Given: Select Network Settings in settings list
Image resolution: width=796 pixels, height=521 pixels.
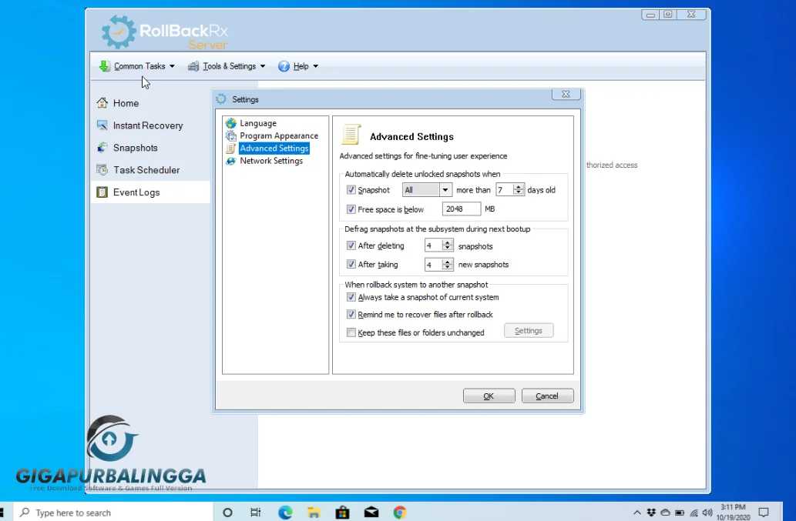Looking at the screenshot, I should 271,161.
